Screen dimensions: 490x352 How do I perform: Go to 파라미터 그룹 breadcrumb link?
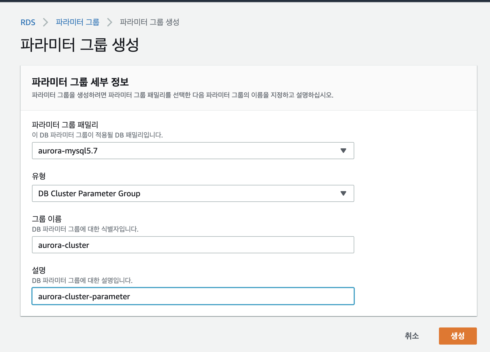pyautogui.click(x=78, y=22)
